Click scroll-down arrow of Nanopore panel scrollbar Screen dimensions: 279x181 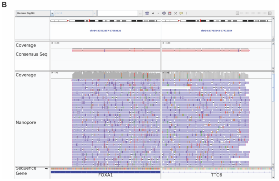(273, 165)
